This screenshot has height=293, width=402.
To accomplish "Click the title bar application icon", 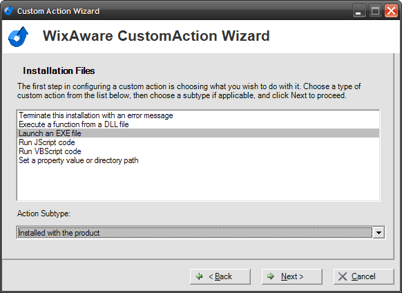I will (x=9, y=11).
